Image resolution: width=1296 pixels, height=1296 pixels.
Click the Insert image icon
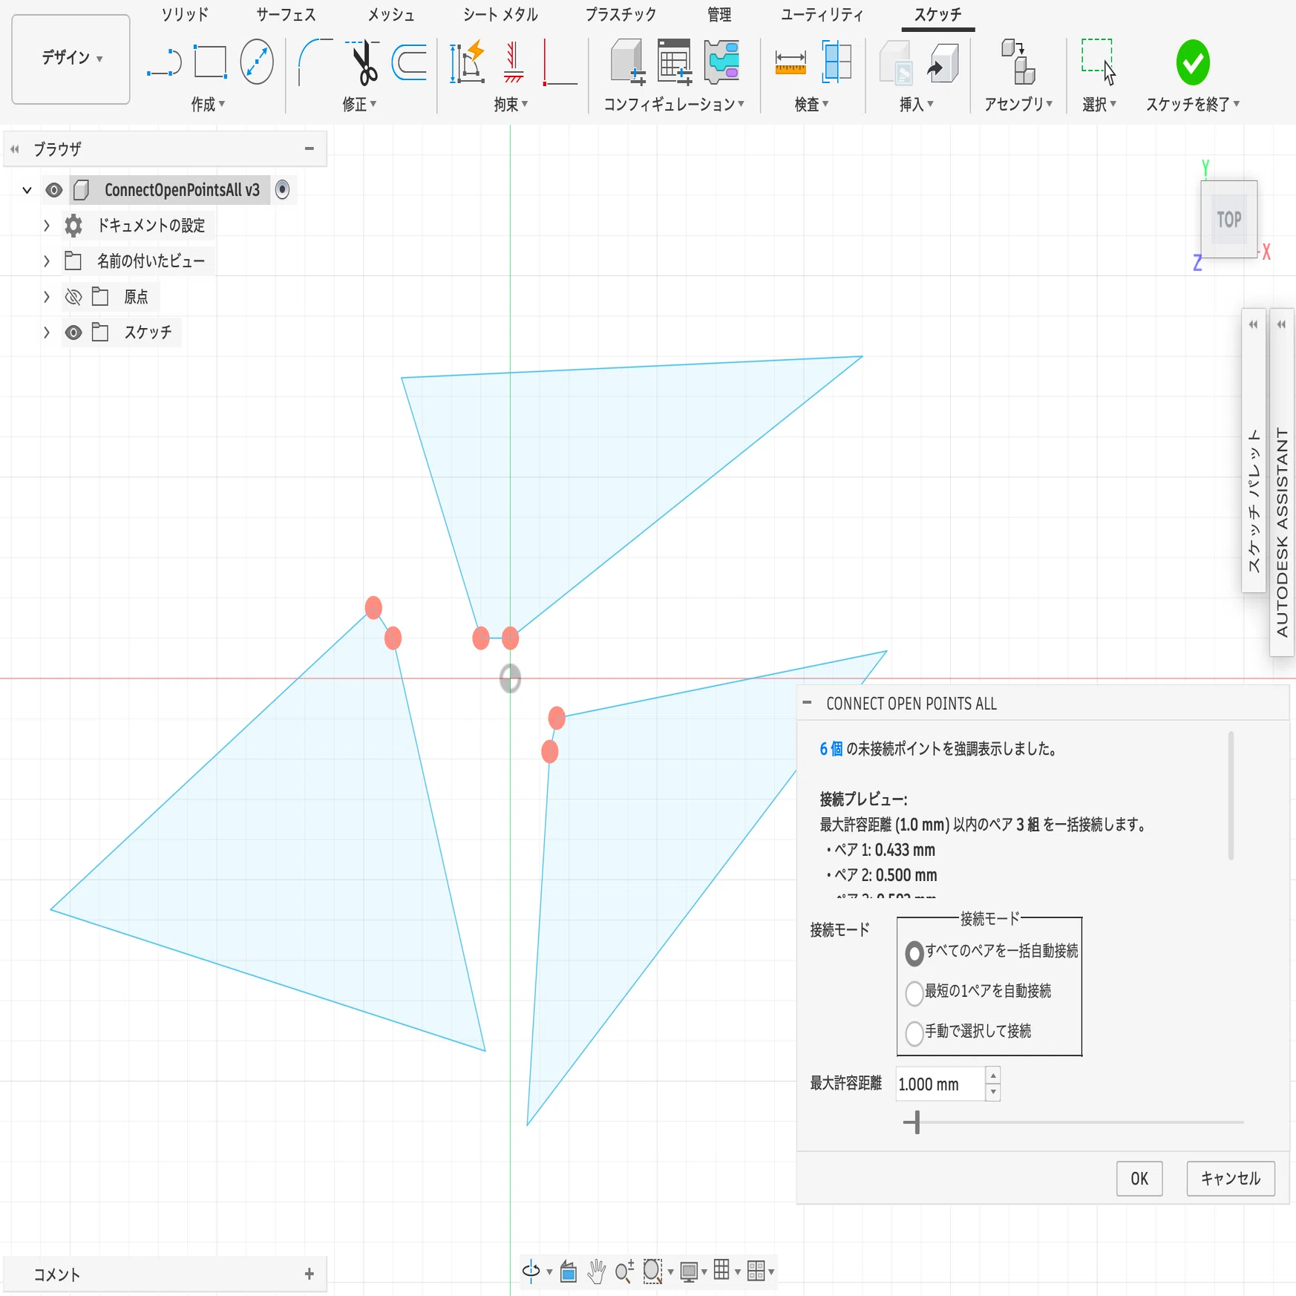tap(897, 62)
